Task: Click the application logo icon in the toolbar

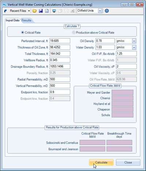Action: tap(5, 11)
